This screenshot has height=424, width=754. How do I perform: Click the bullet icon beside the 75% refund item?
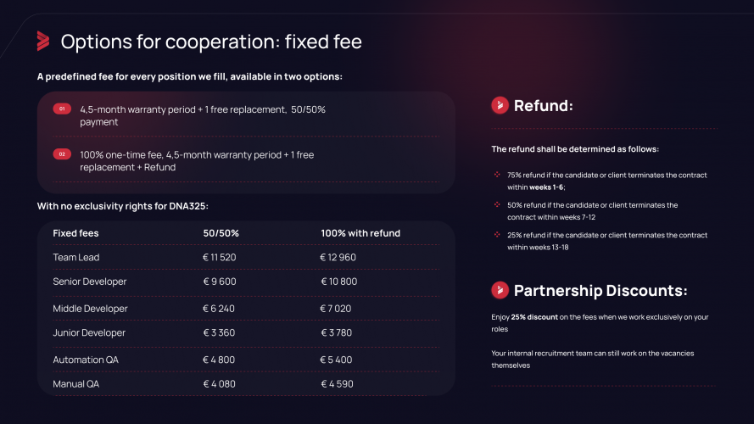[497, 175]
